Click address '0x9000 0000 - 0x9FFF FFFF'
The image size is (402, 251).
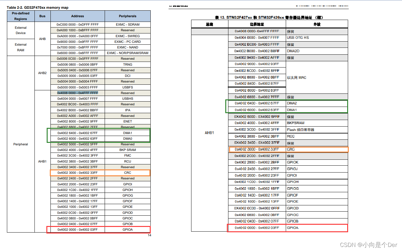pos(77,42)
